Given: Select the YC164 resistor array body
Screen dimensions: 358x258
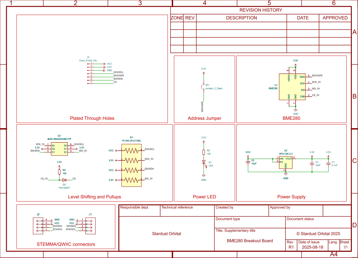Looking at the screenshot, I should tap(131, 165).
